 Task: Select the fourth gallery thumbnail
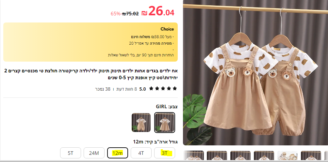click(x=264, y=155)
